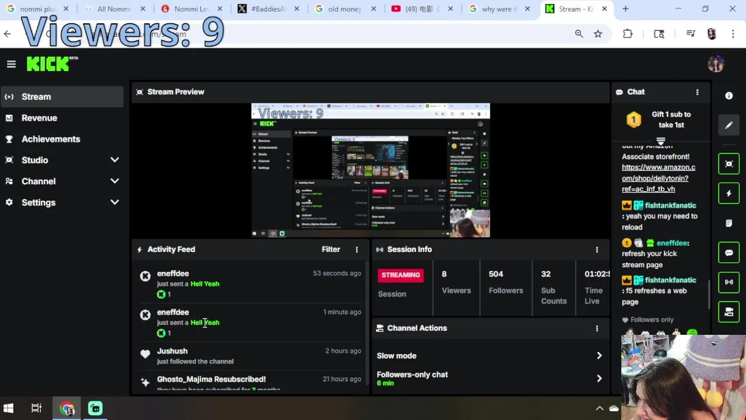The height and width of the screenshot is (420, 746).
Task: Click first fishtankfanatic username in chat
Action: [x=670, y=206]
